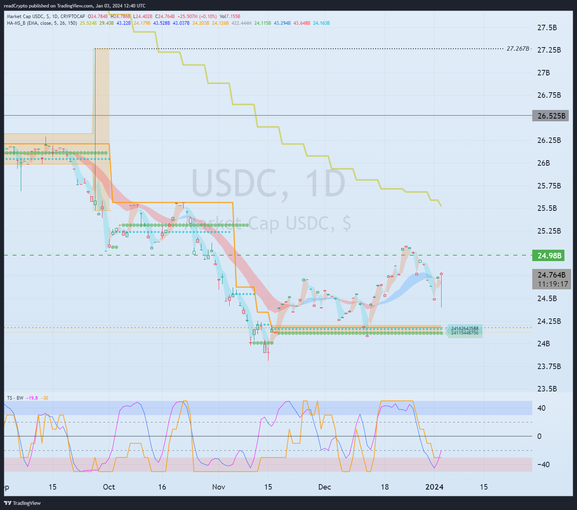Screen dimensions: 577x510
Task: Click the orange TS-BW value -30
Action: pyautogui.click(x=44, y=398)
